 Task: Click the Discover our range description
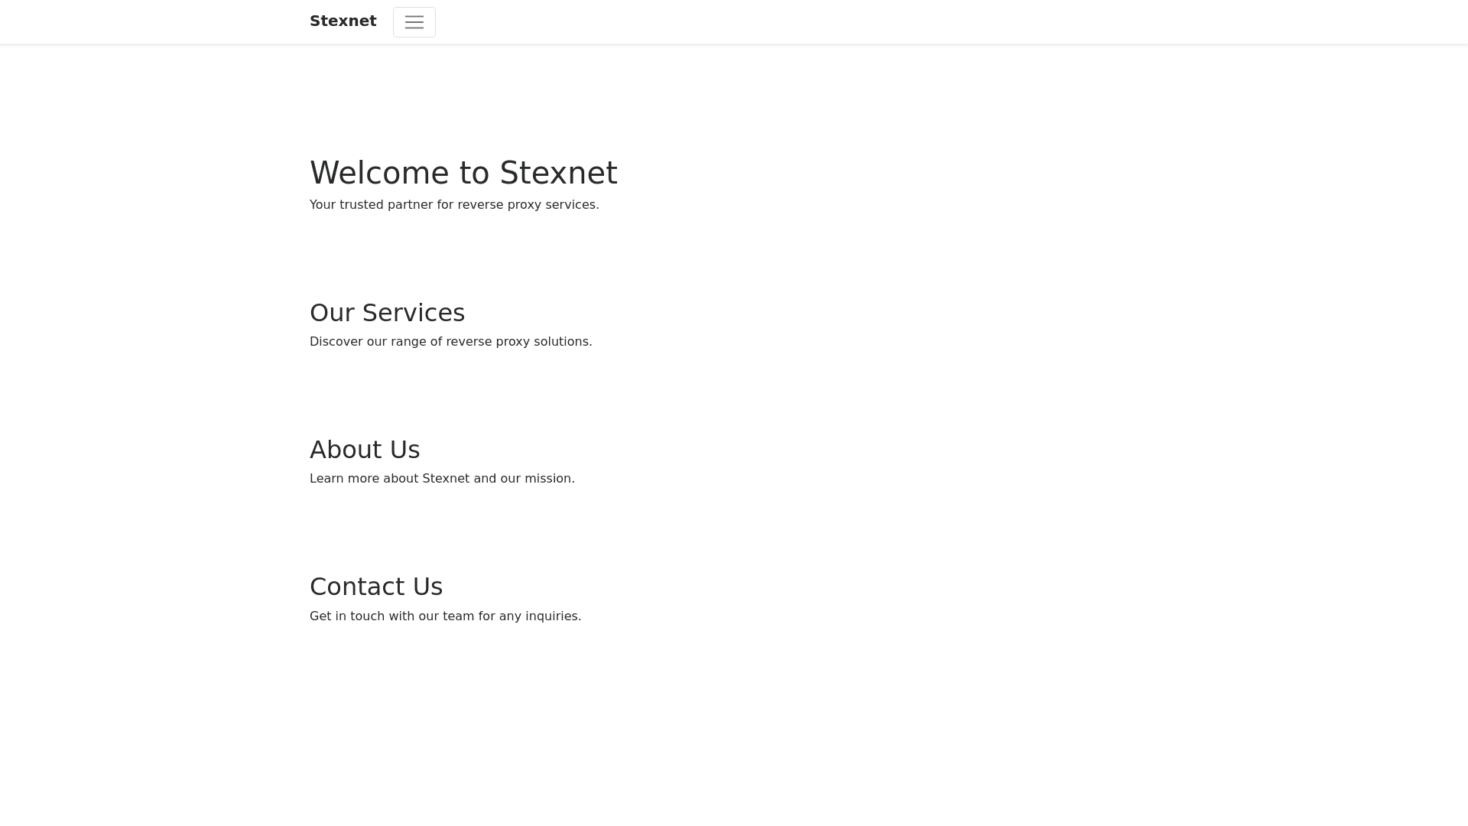[450, 342]
